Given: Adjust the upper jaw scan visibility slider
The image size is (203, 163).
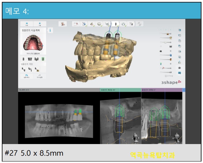Looking at the screenshot, I should click(166, 34).
